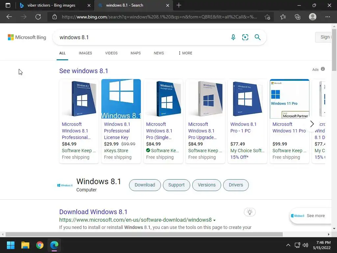Screen dimensions: 337x253
Task: Search using an image icon
Action: pyautogui.click(x=245, y=37)
